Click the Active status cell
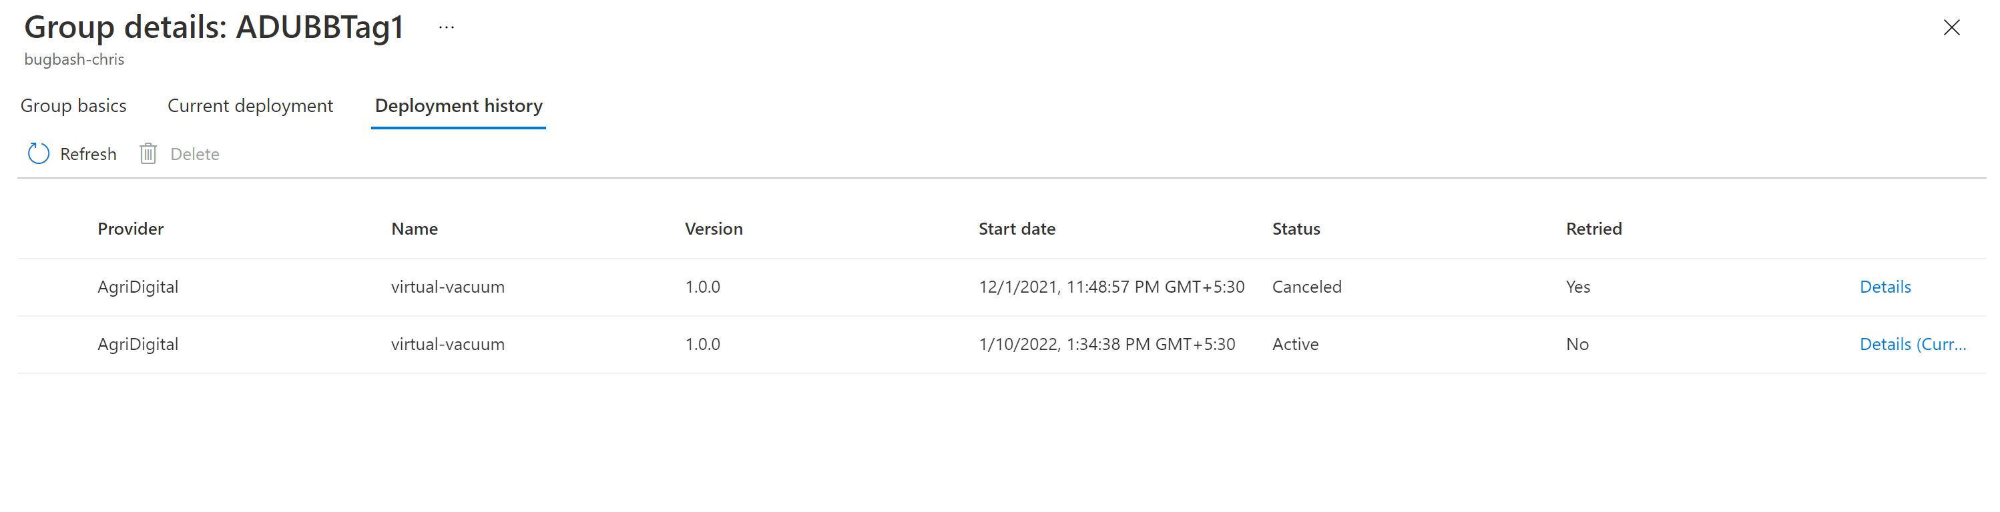 [1295, 345]
